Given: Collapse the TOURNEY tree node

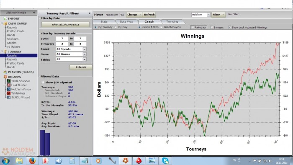Looking at the screenshot, I should tap(2, 52).
